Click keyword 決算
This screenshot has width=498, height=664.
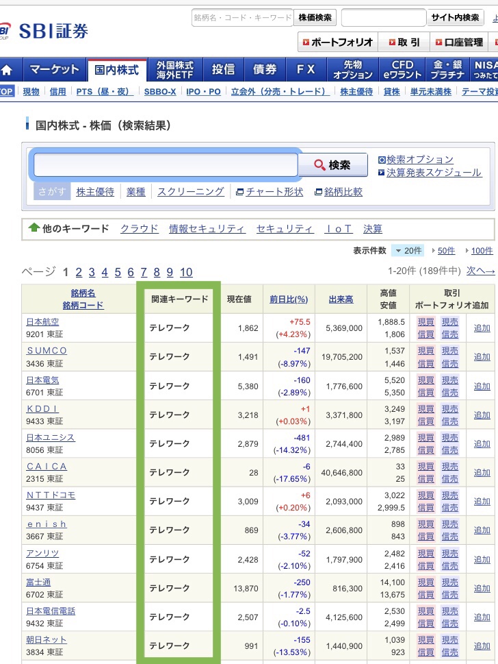point(372,229)
